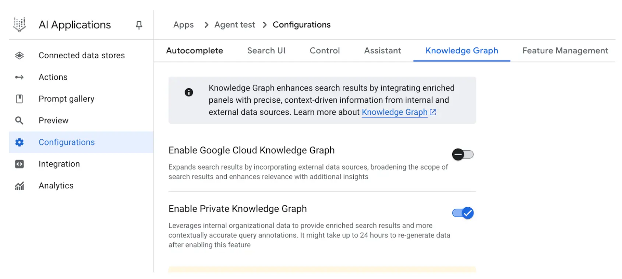The width and height of the screenshot is (622, 279).
Task: Open the Assistant tab
Action: (382, 51)
